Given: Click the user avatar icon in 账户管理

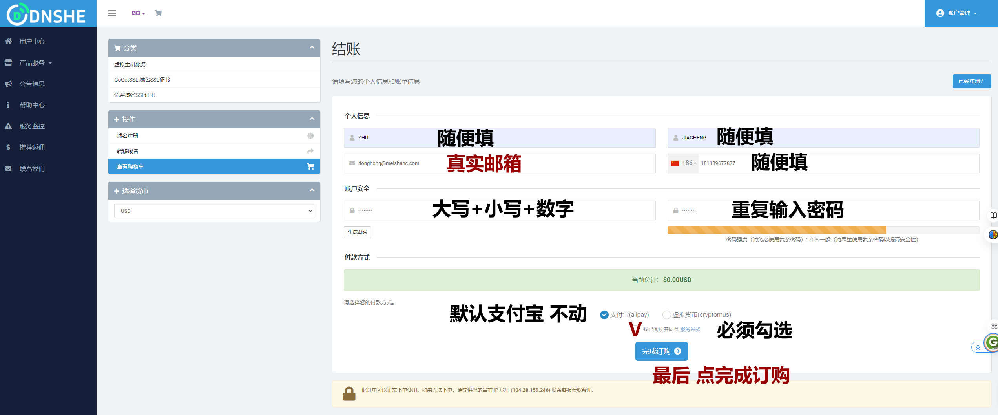Looking at the screenshot, I should click(940, 13).
